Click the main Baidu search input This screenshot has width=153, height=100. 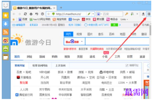click(117, 41)
